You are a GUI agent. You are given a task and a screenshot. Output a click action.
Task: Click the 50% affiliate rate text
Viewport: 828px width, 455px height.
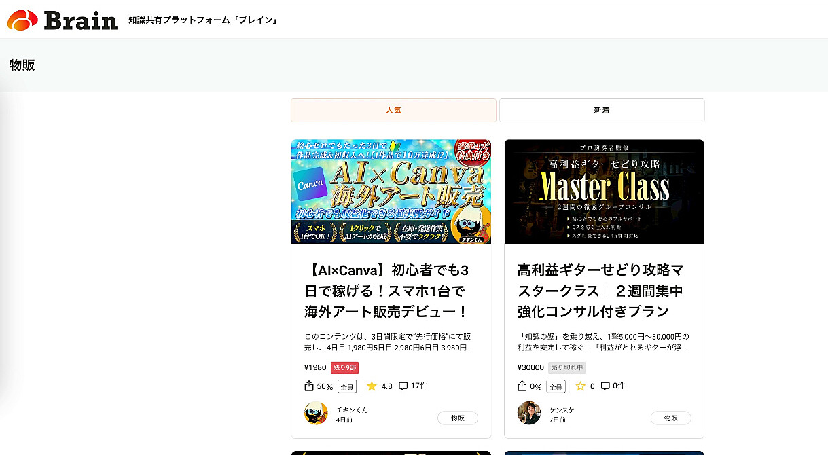click(325, 386)
